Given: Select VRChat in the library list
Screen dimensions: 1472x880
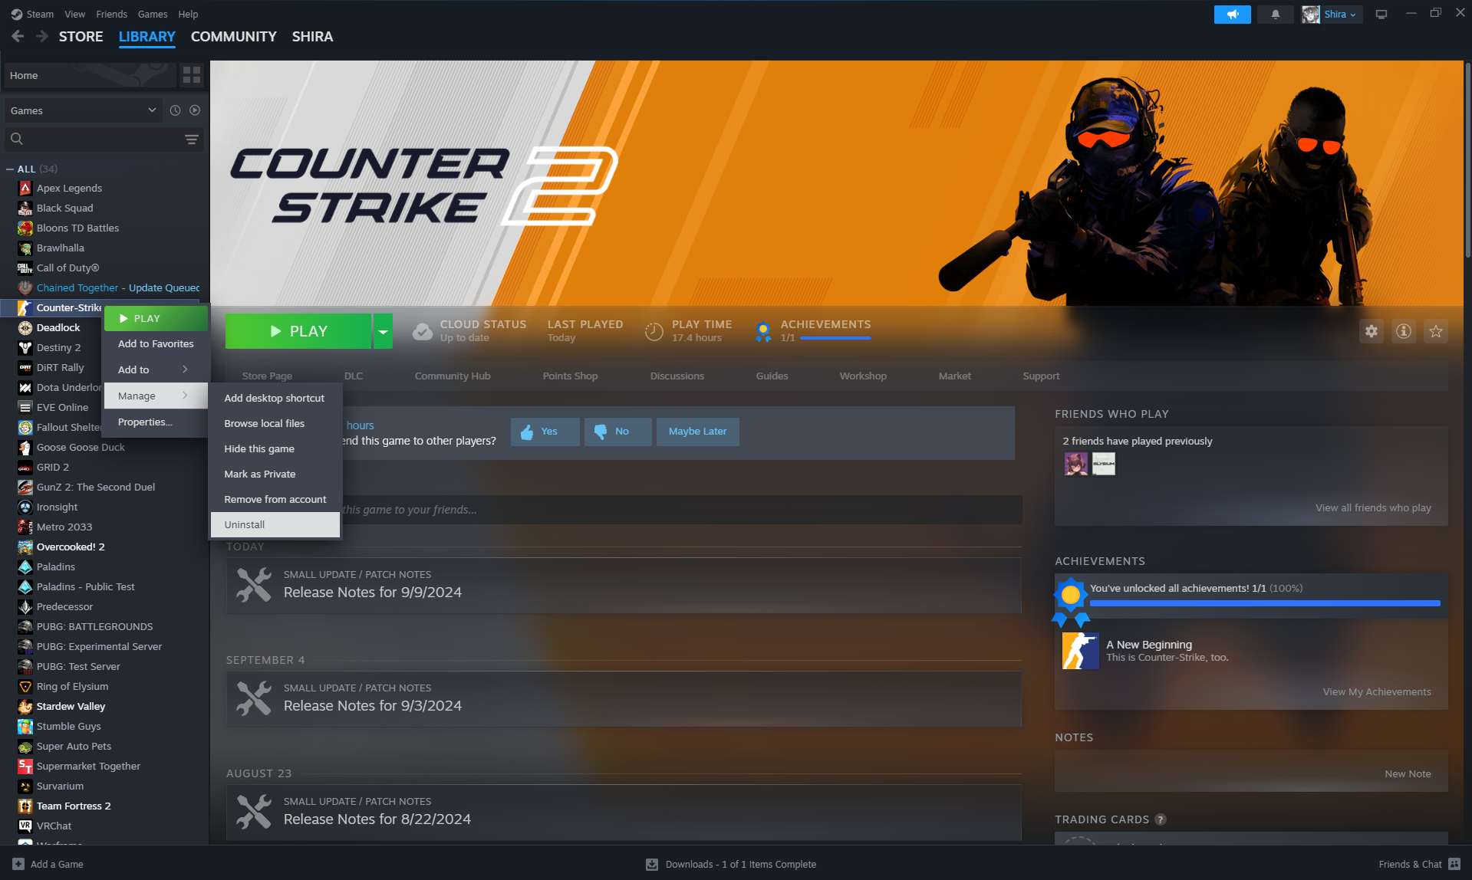Looking at the screenshot, I should (x=54, y=826).
